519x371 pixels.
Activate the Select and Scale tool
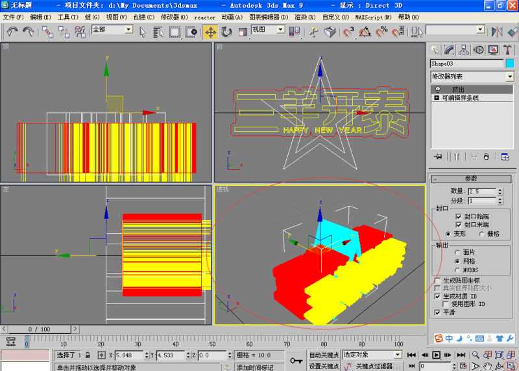243,32
